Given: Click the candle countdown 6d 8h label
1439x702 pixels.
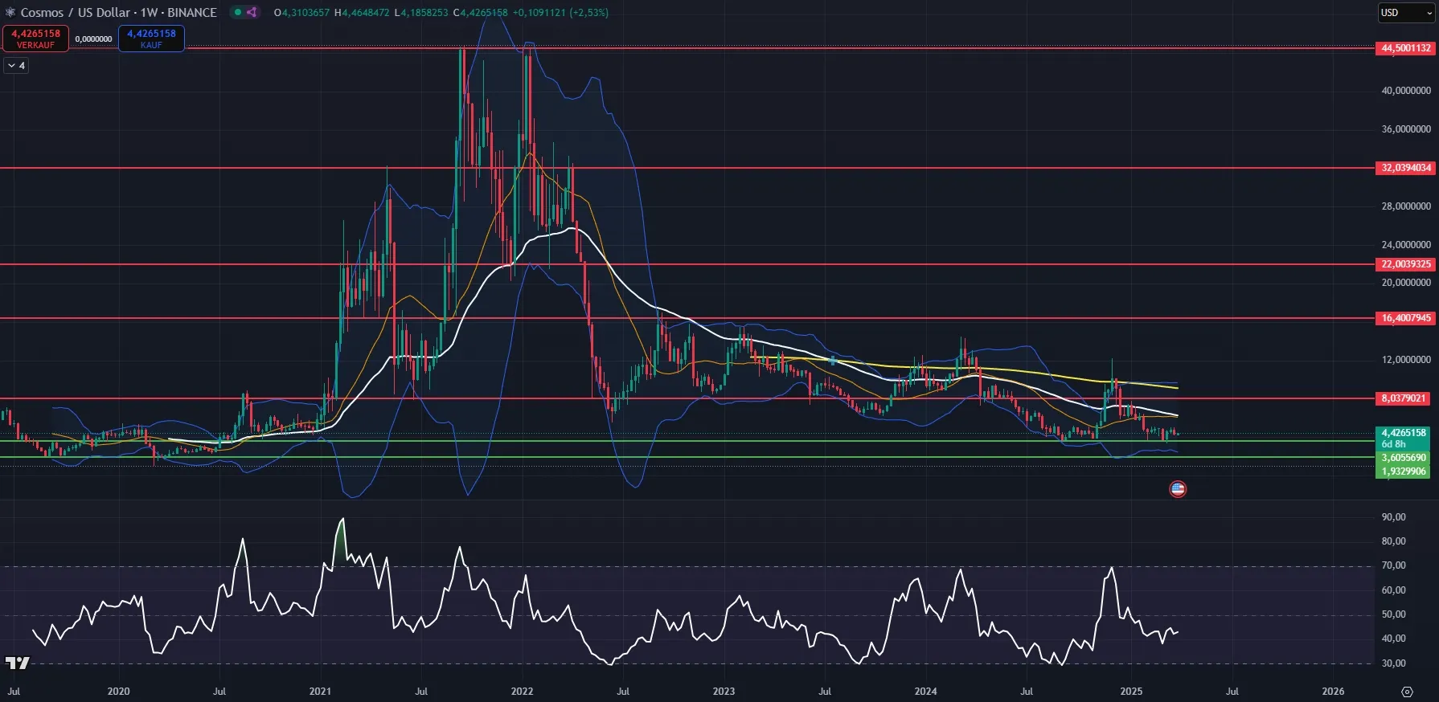Looking at the screenshot, I should click(1394, 444).
